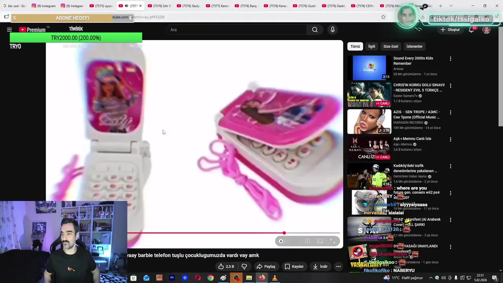This screenshot has width=503, height=283.
Task: Click the search magnifier button
Action: coord(315,29)
